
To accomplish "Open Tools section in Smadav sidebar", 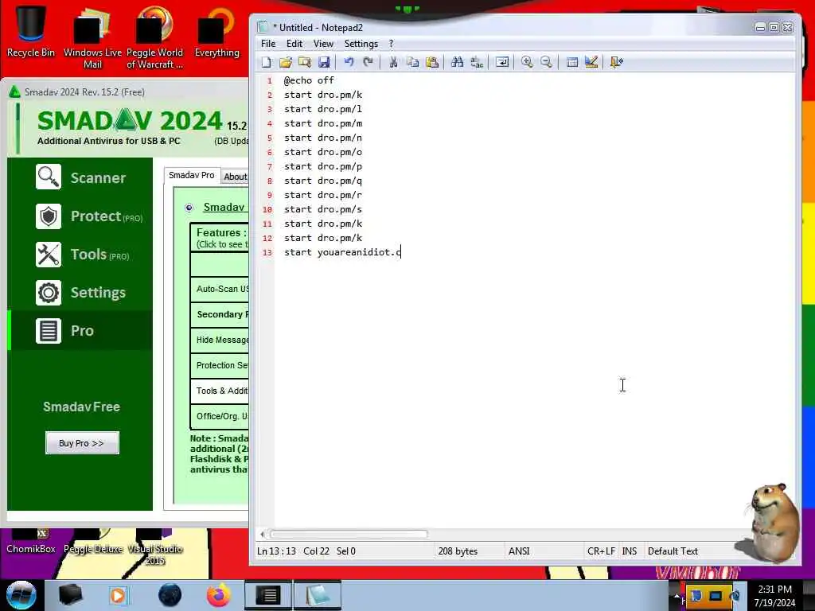I will point(80,255).
